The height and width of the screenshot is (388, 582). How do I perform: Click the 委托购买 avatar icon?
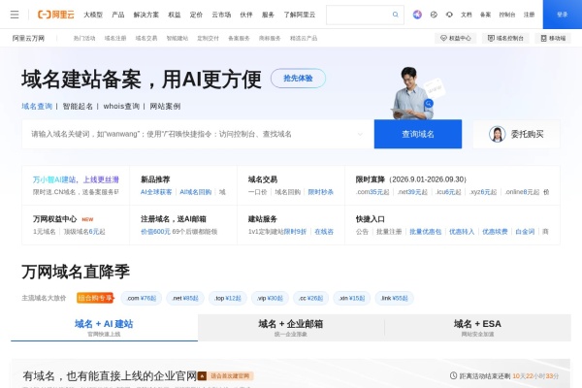pyautogui.click(x=497, y=134)
